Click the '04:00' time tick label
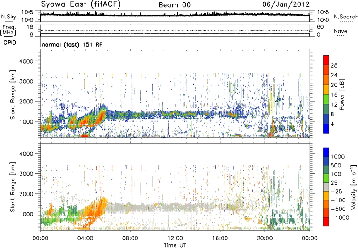358x248 pixels. (85, 239)
